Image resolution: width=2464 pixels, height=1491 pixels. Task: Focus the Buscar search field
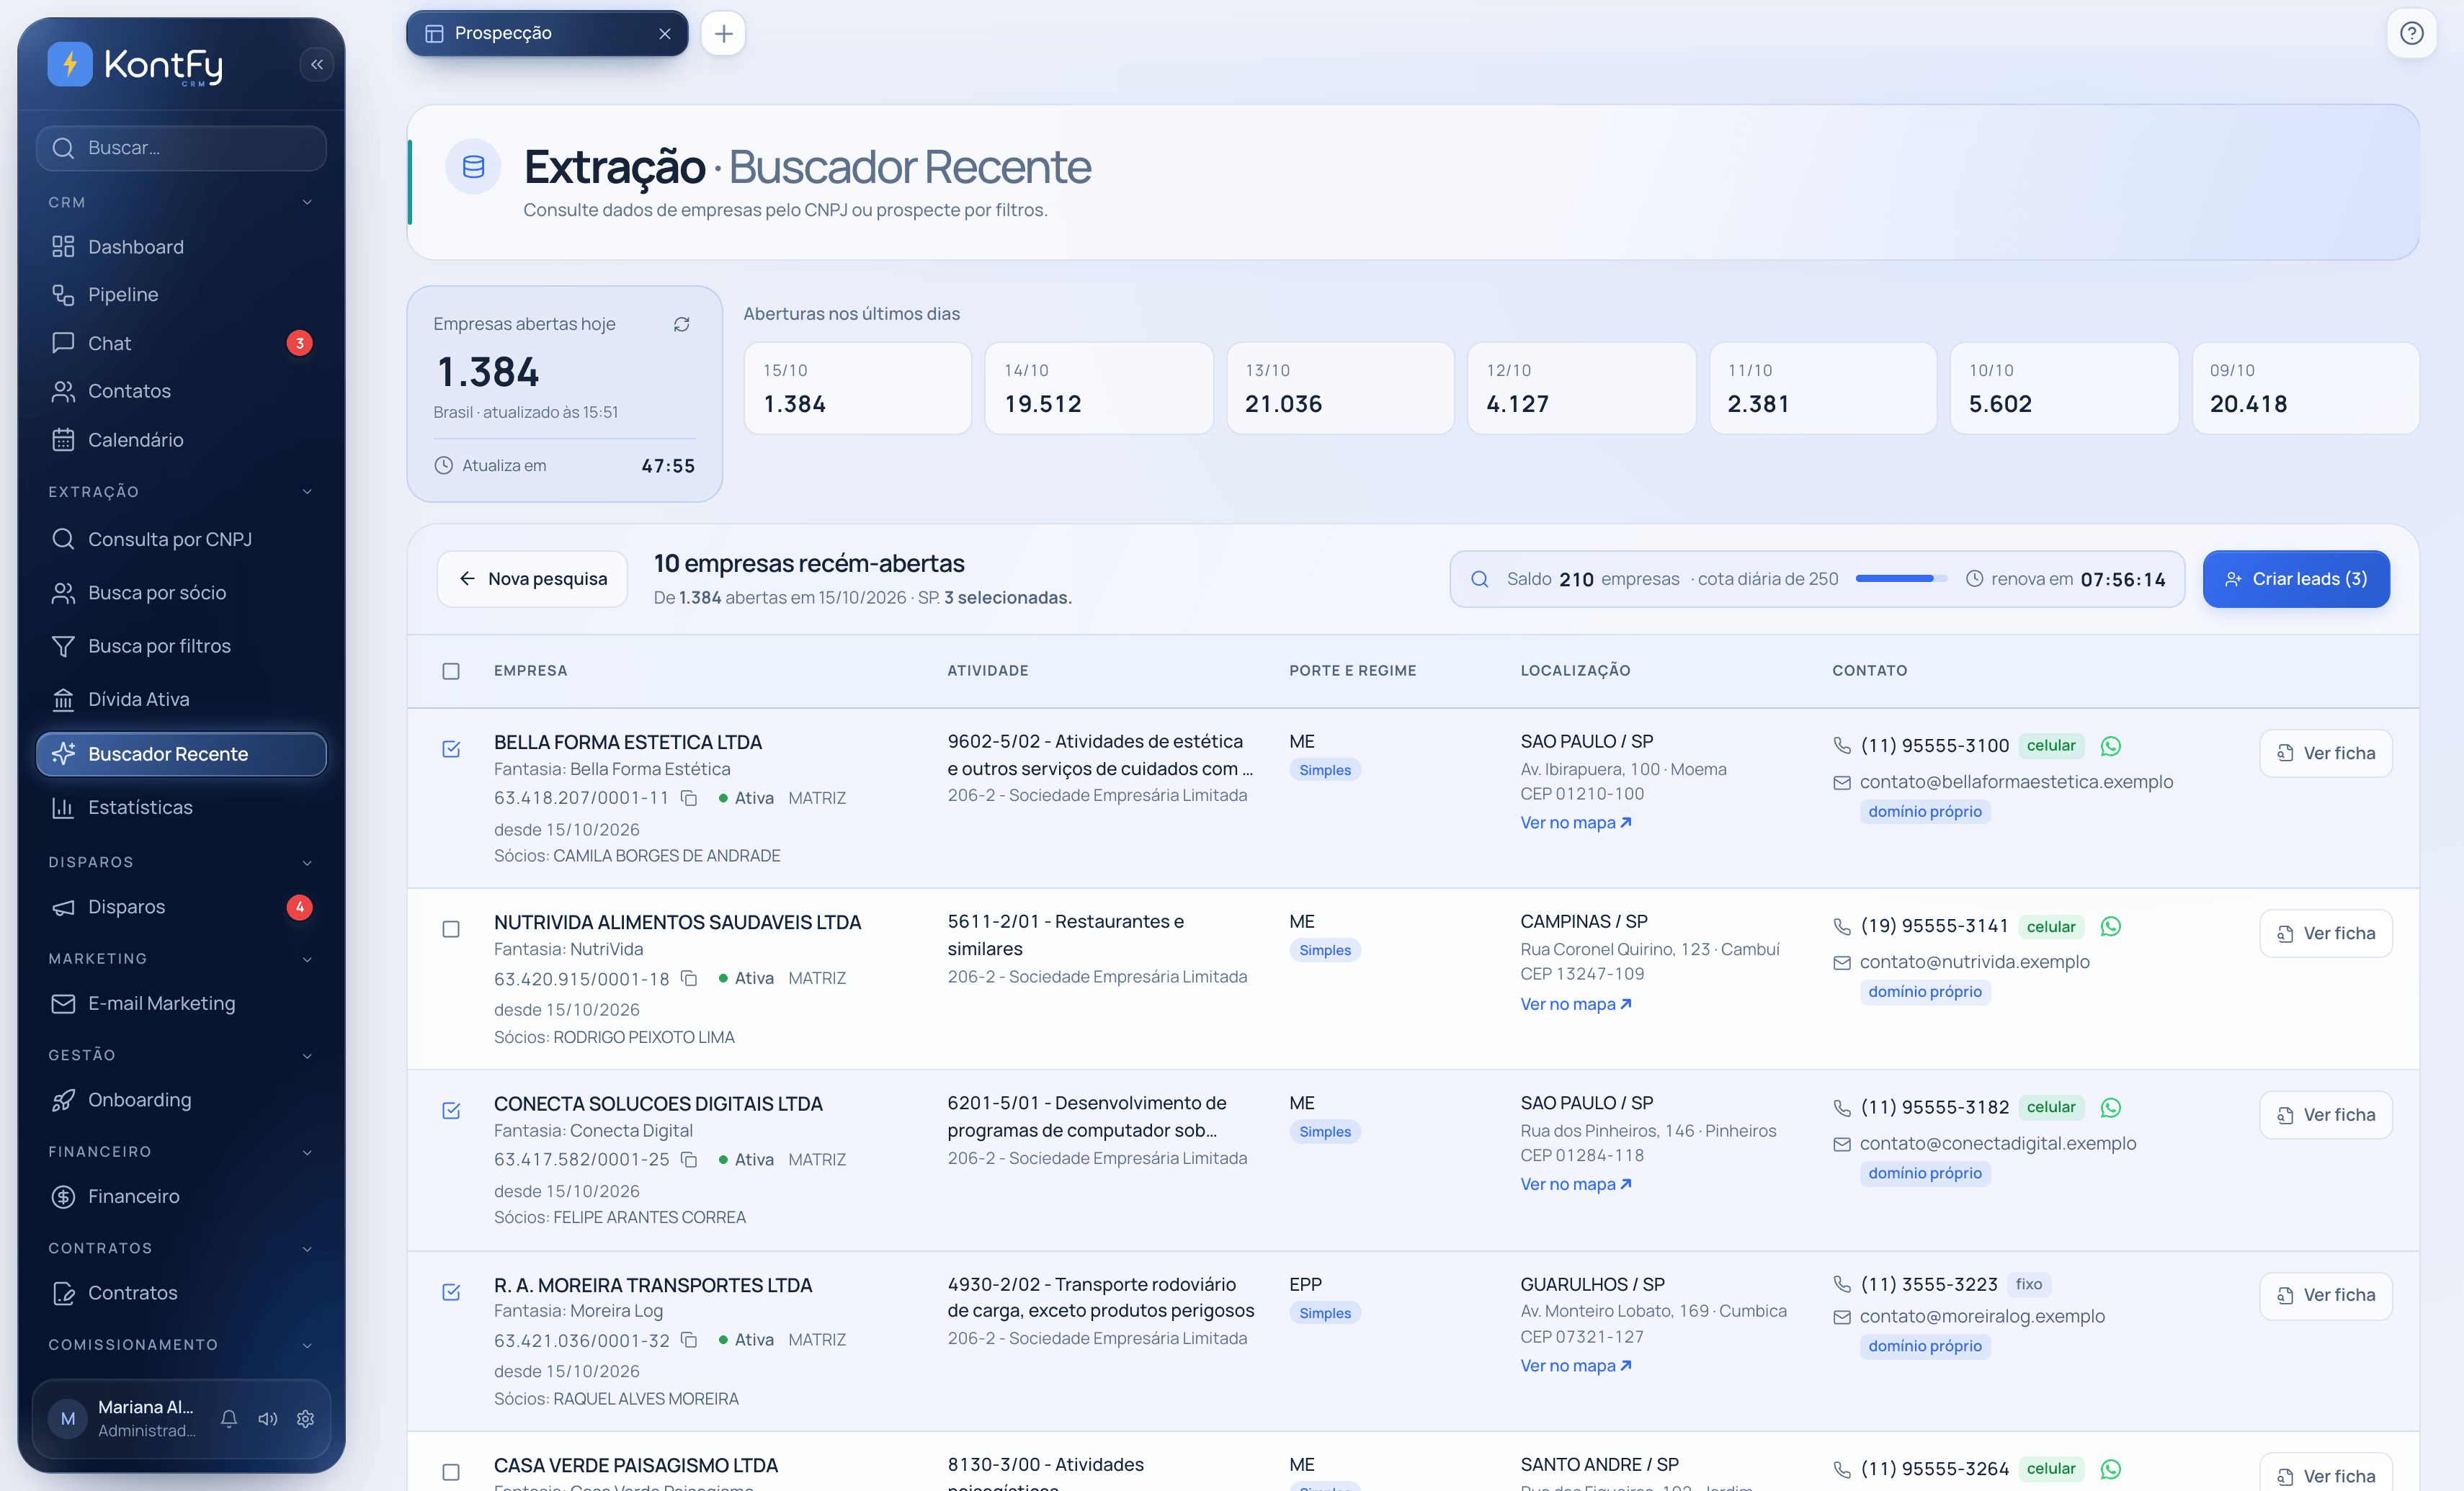(x=181, y=148)
